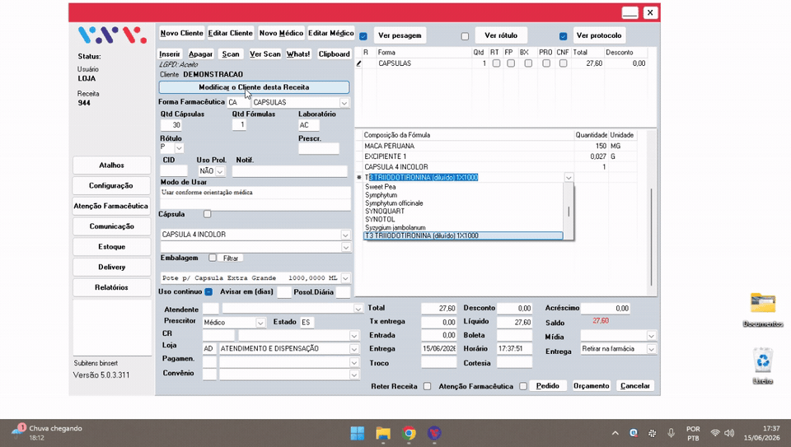
Task: Enable Atenção Farmacêutica checkbox at bottom
Action: point(523,386)
